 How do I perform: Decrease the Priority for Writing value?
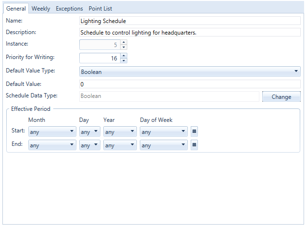pyautogui.click(x=124, y=60)
